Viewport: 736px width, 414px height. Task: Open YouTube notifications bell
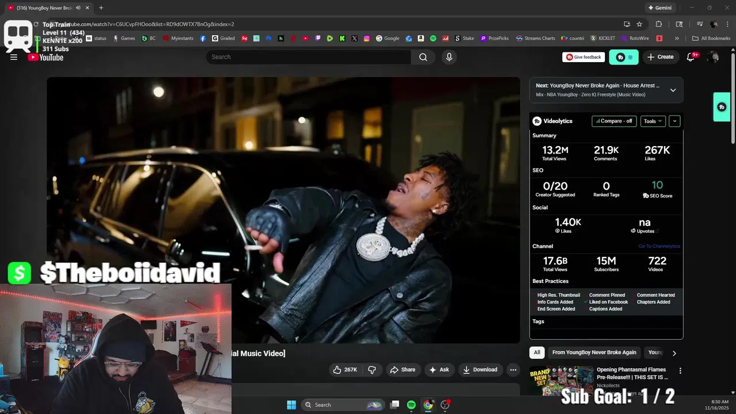[691, 57]
